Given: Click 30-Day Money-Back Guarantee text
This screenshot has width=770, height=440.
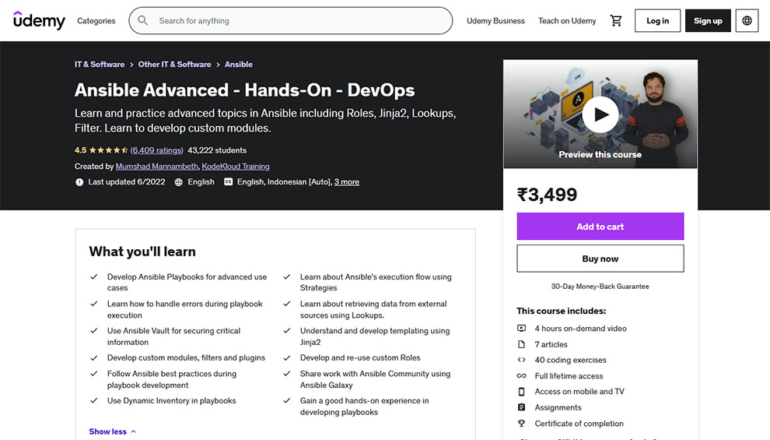Looking at the screenshot, I should (x=600, y=287).
